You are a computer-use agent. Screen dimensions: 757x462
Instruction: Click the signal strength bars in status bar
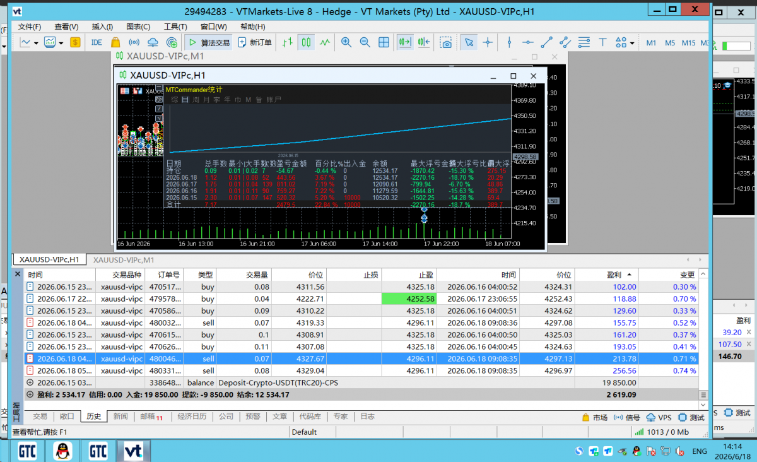click(x=640, y=432)
